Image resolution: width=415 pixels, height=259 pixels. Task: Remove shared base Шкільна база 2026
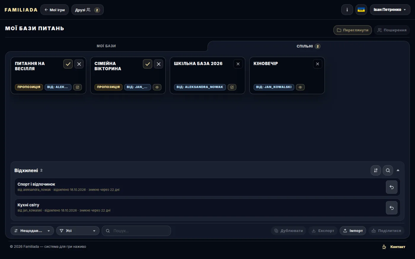[x=238, y=64]
